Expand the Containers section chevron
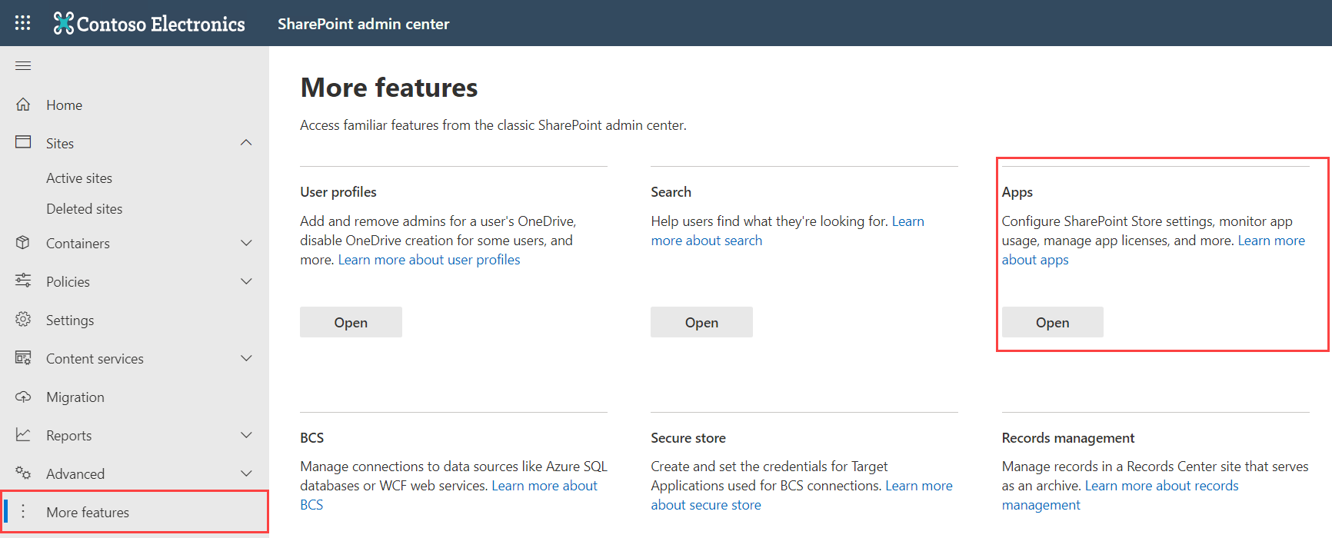 246,243
